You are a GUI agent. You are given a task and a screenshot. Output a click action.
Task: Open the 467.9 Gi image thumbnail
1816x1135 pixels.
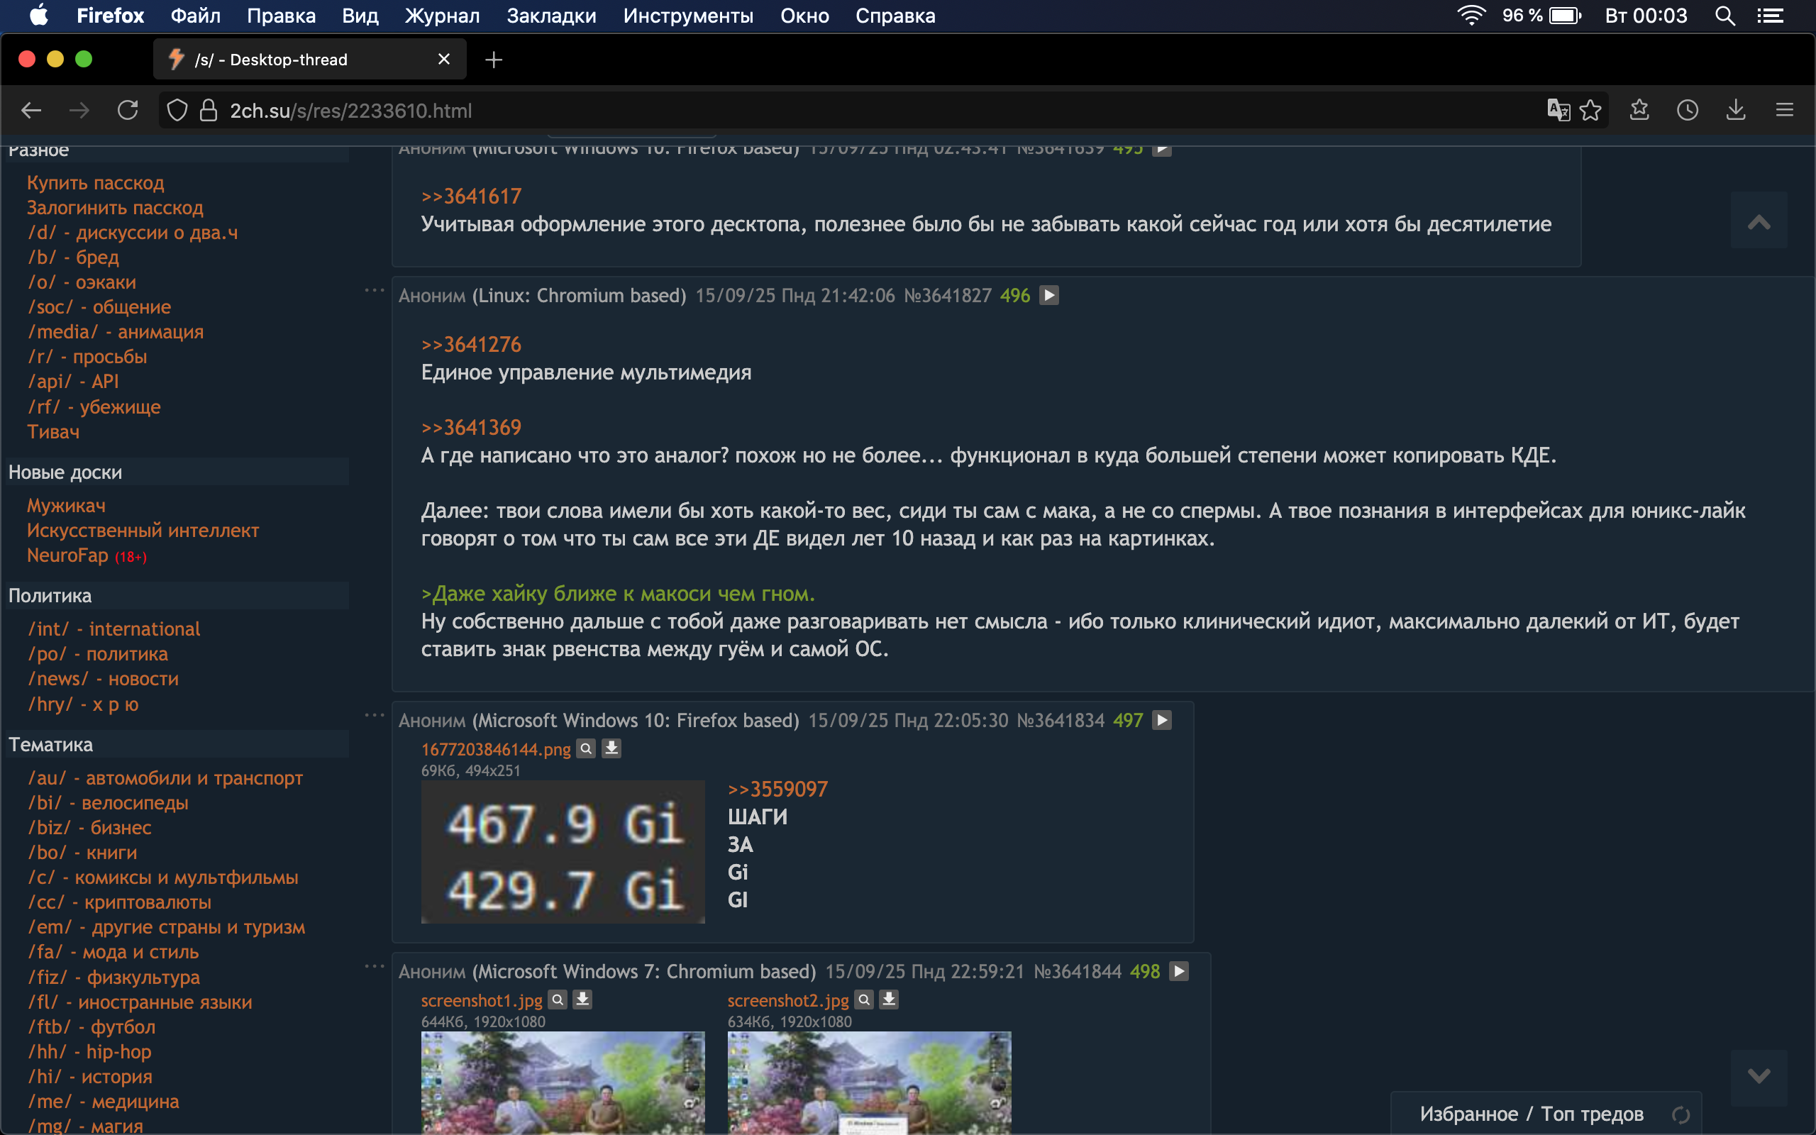click(563, 852)
